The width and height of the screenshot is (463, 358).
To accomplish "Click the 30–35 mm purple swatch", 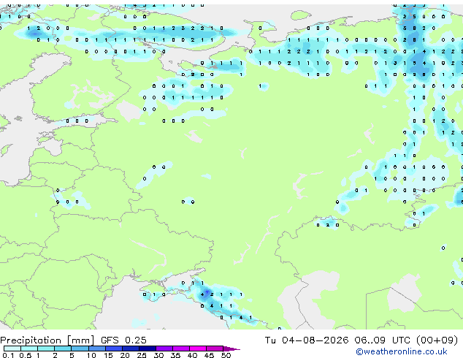I will tap(164, 349).
